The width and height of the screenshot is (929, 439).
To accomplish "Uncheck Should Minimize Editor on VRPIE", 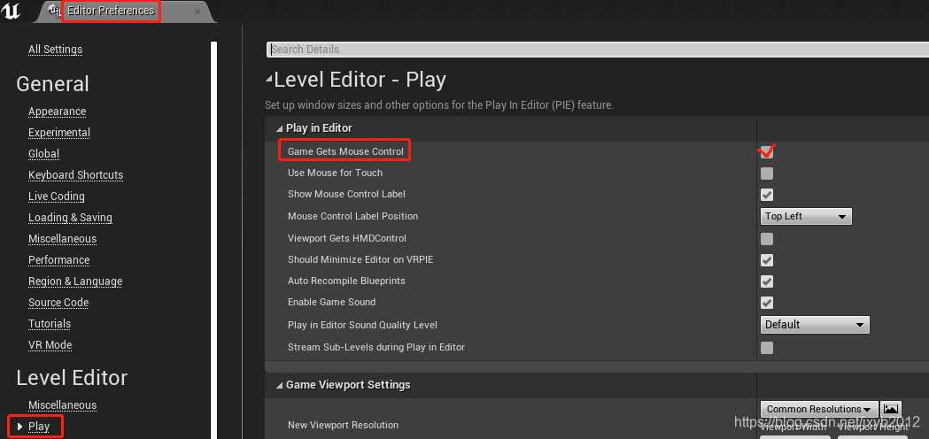I will (x=767, y=260).
